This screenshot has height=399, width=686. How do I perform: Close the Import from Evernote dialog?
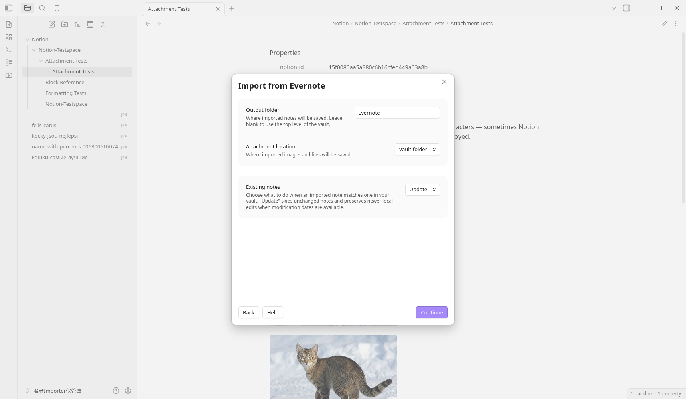click(444, 82)
